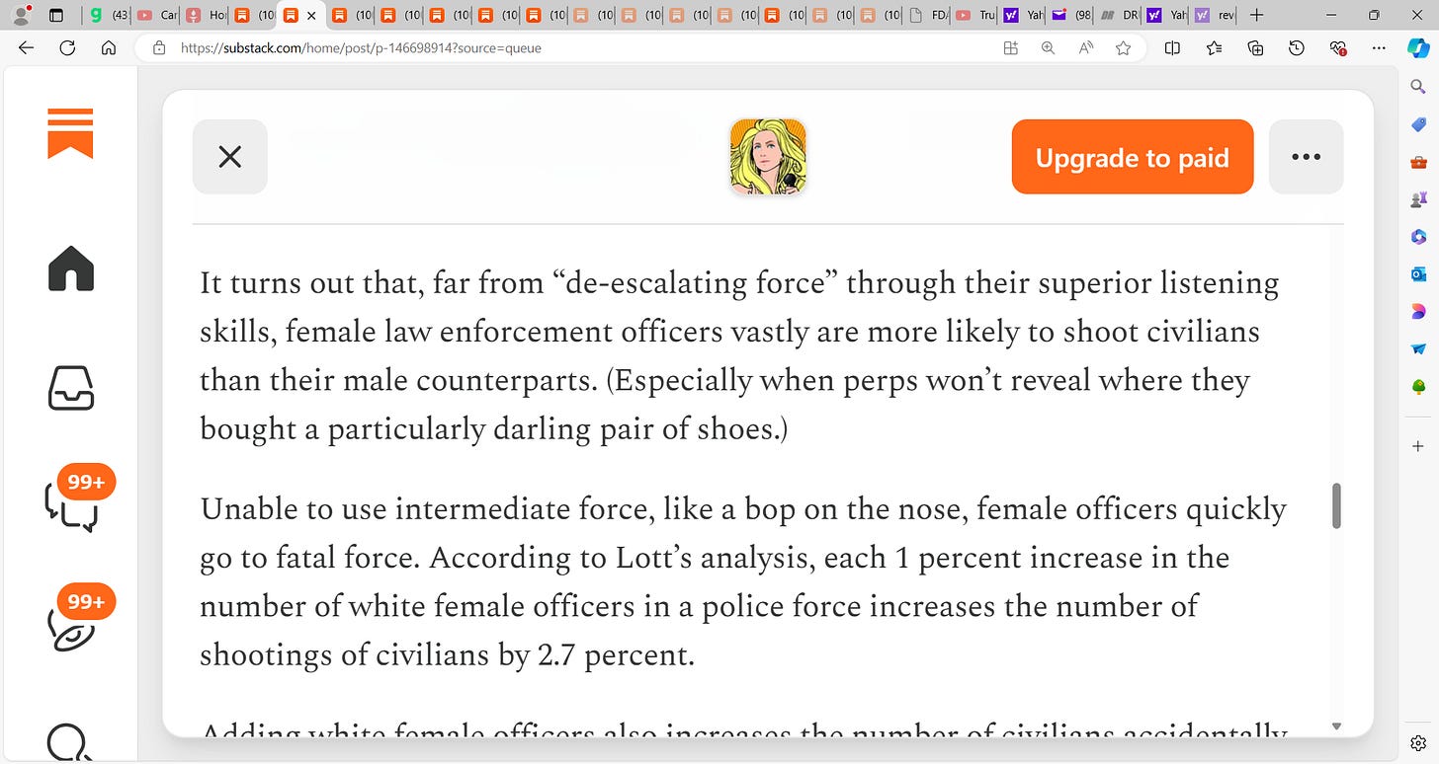
Task: Open the zoom magnifier in address bar
Action: pyautogui.click(x=1048, y=47)
